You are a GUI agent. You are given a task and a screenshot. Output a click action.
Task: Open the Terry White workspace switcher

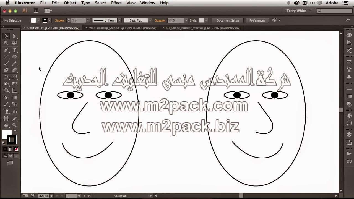coord(299,11)
